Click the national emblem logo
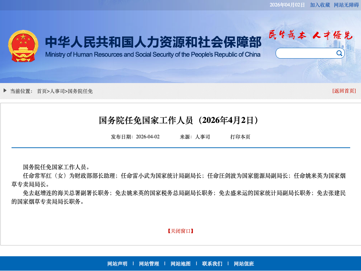 23,46
